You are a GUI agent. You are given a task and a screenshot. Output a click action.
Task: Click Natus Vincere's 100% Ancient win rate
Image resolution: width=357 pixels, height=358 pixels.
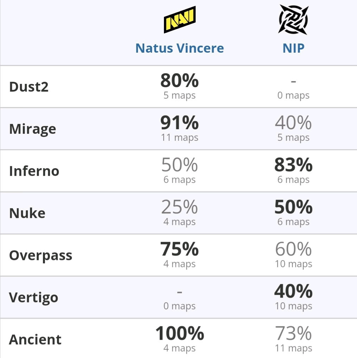[x=180, y=333]
